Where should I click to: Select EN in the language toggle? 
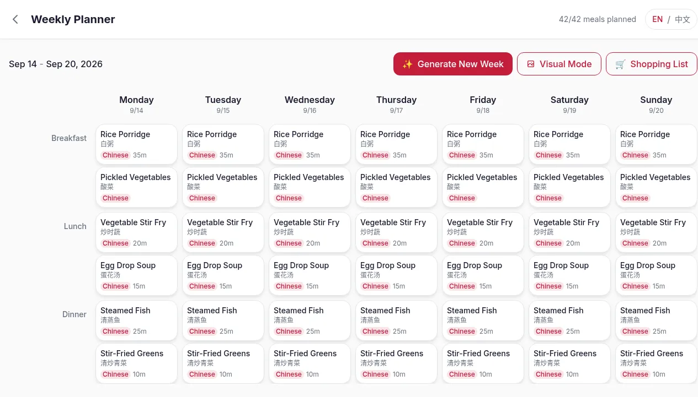[657, 19]
